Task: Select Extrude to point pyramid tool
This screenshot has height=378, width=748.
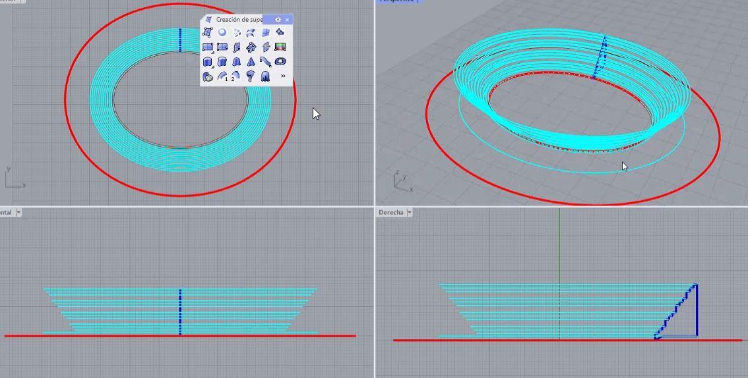Action: (251, 62)
